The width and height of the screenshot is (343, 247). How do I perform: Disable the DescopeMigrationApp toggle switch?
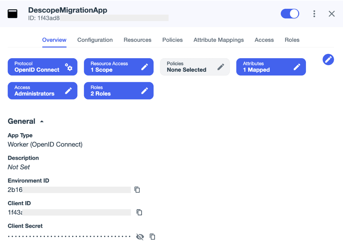(x=290, y=13)
